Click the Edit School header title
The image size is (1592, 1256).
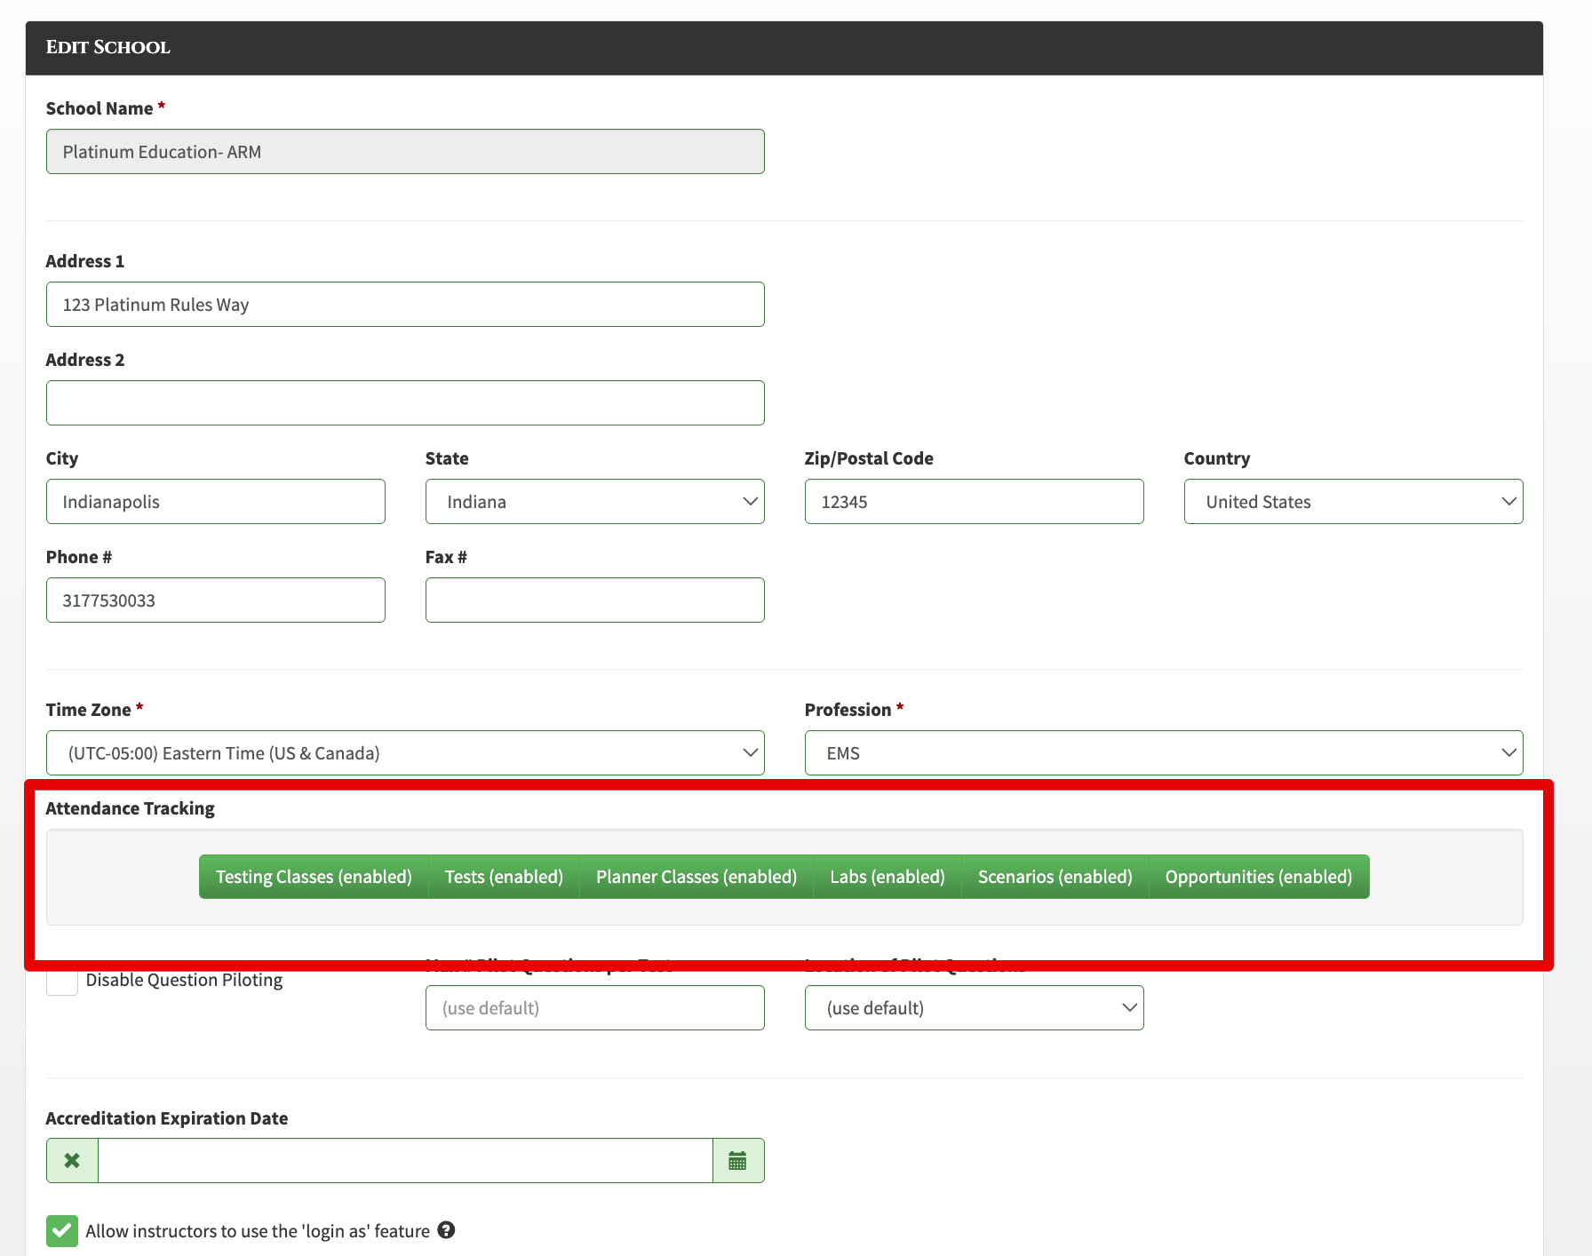pos(108,47)
